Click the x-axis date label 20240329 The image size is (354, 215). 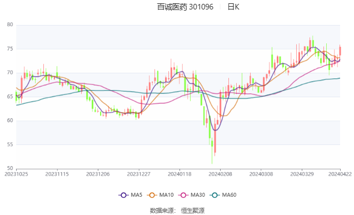coord(302,174)
